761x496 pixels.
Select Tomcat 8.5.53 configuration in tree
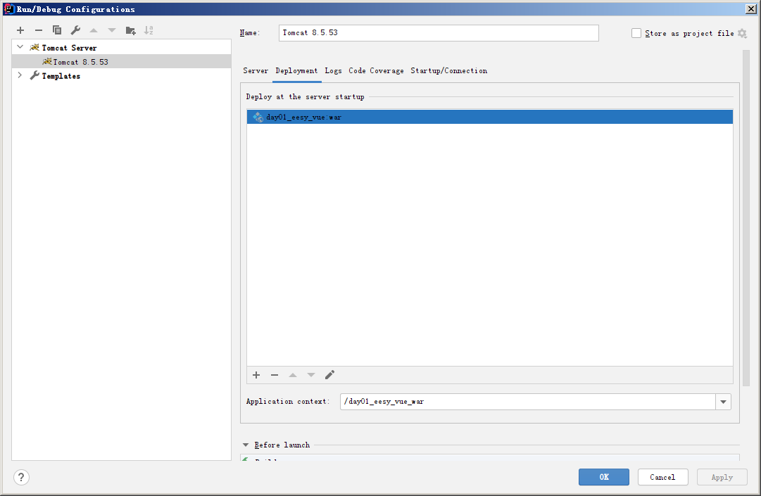pyautogui.click(x=121, y=62)
